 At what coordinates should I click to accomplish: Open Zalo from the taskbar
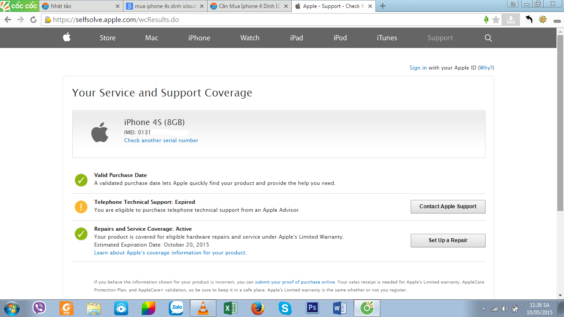coord(176,308)
